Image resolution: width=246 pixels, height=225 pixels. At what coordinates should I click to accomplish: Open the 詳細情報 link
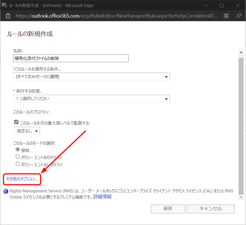(102, 197)
